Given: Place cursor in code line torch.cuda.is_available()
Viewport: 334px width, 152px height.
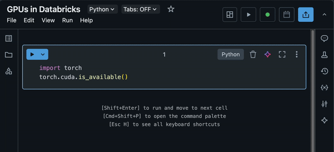Looking at the screenshot, I should pos(83,77).
